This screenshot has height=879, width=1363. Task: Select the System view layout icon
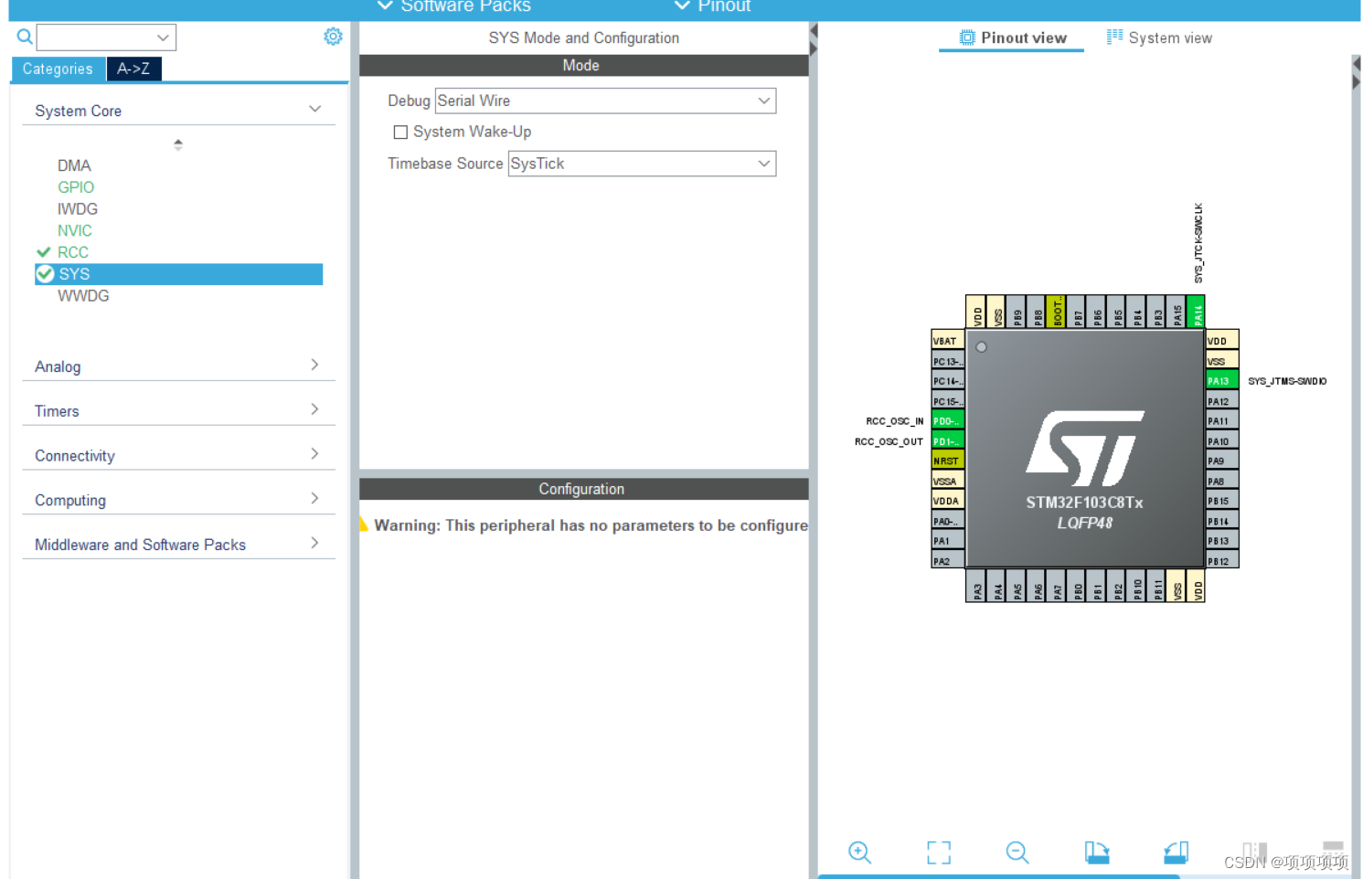(1114, 37)
